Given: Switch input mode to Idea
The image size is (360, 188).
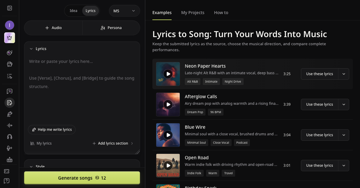Looking at the screenshot, I should [x=73, y=11].
